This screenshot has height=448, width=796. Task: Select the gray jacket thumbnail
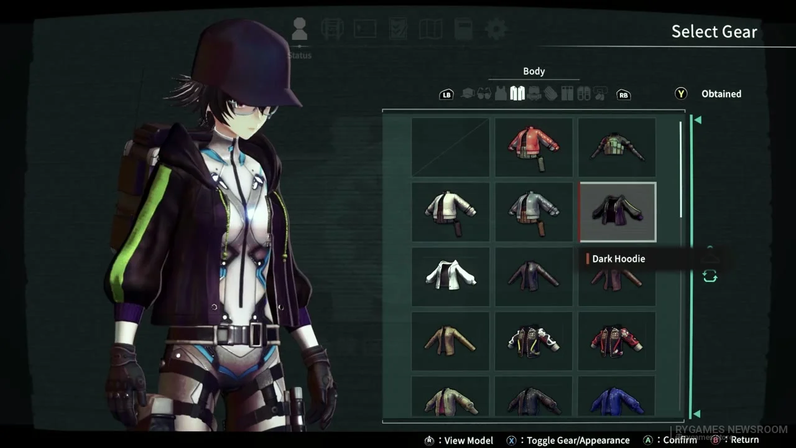[x=534, y=212]
